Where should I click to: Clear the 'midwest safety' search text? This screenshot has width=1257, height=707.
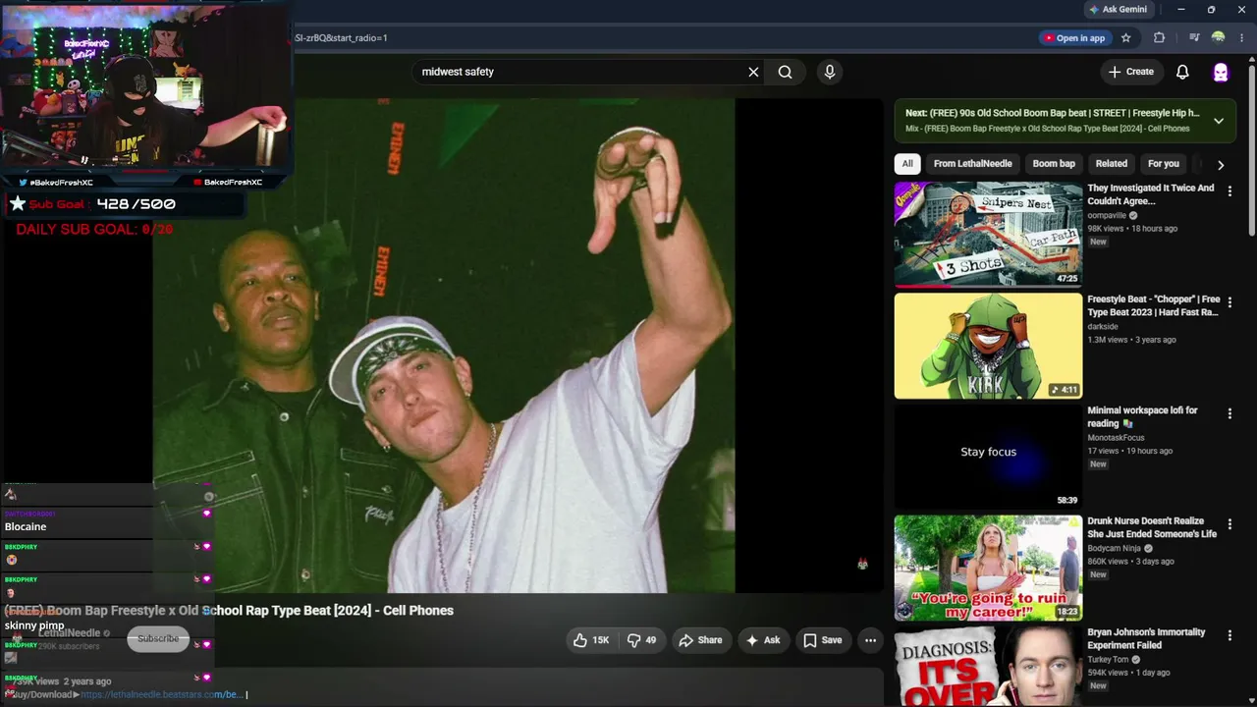point(753,72)
